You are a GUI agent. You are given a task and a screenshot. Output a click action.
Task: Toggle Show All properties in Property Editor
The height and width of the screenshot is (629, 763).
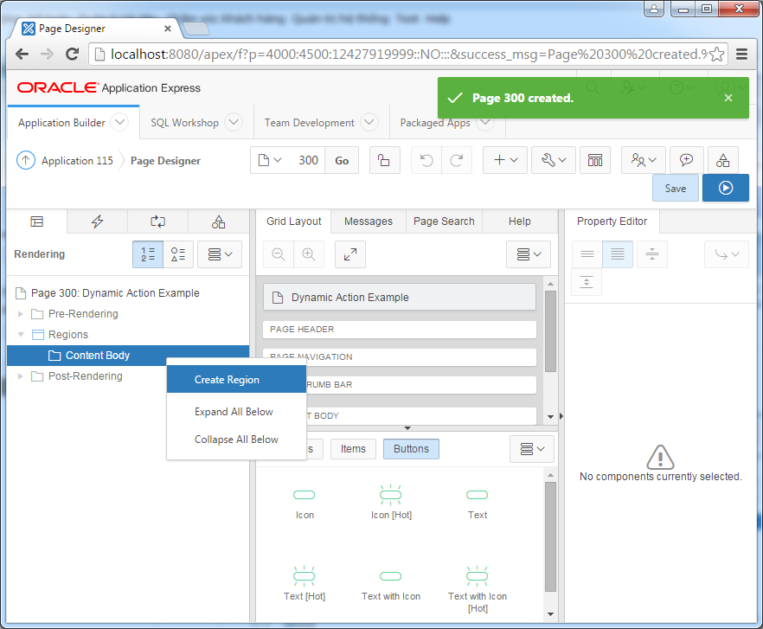tap(618, 254)
